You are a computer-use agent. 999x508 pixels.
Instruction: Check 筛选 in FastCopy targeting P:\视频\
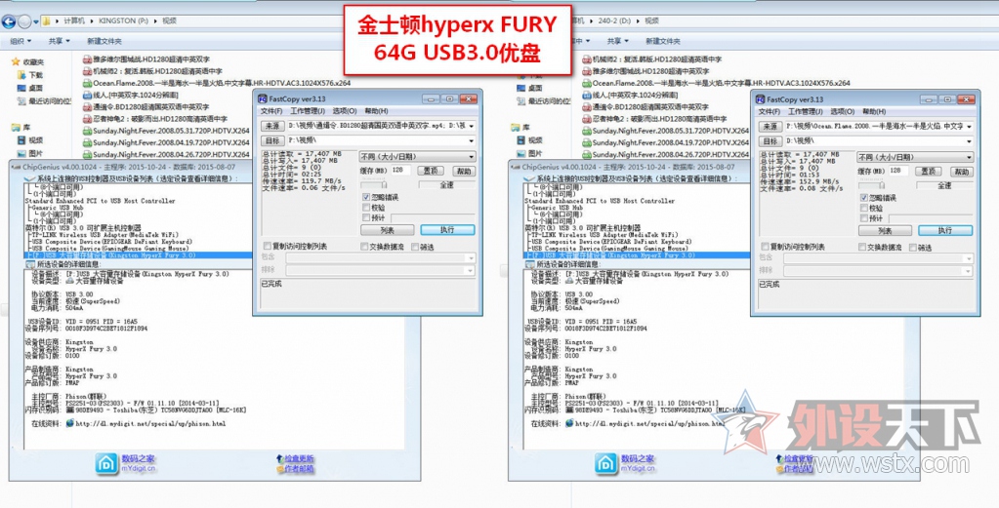point(415,247)
